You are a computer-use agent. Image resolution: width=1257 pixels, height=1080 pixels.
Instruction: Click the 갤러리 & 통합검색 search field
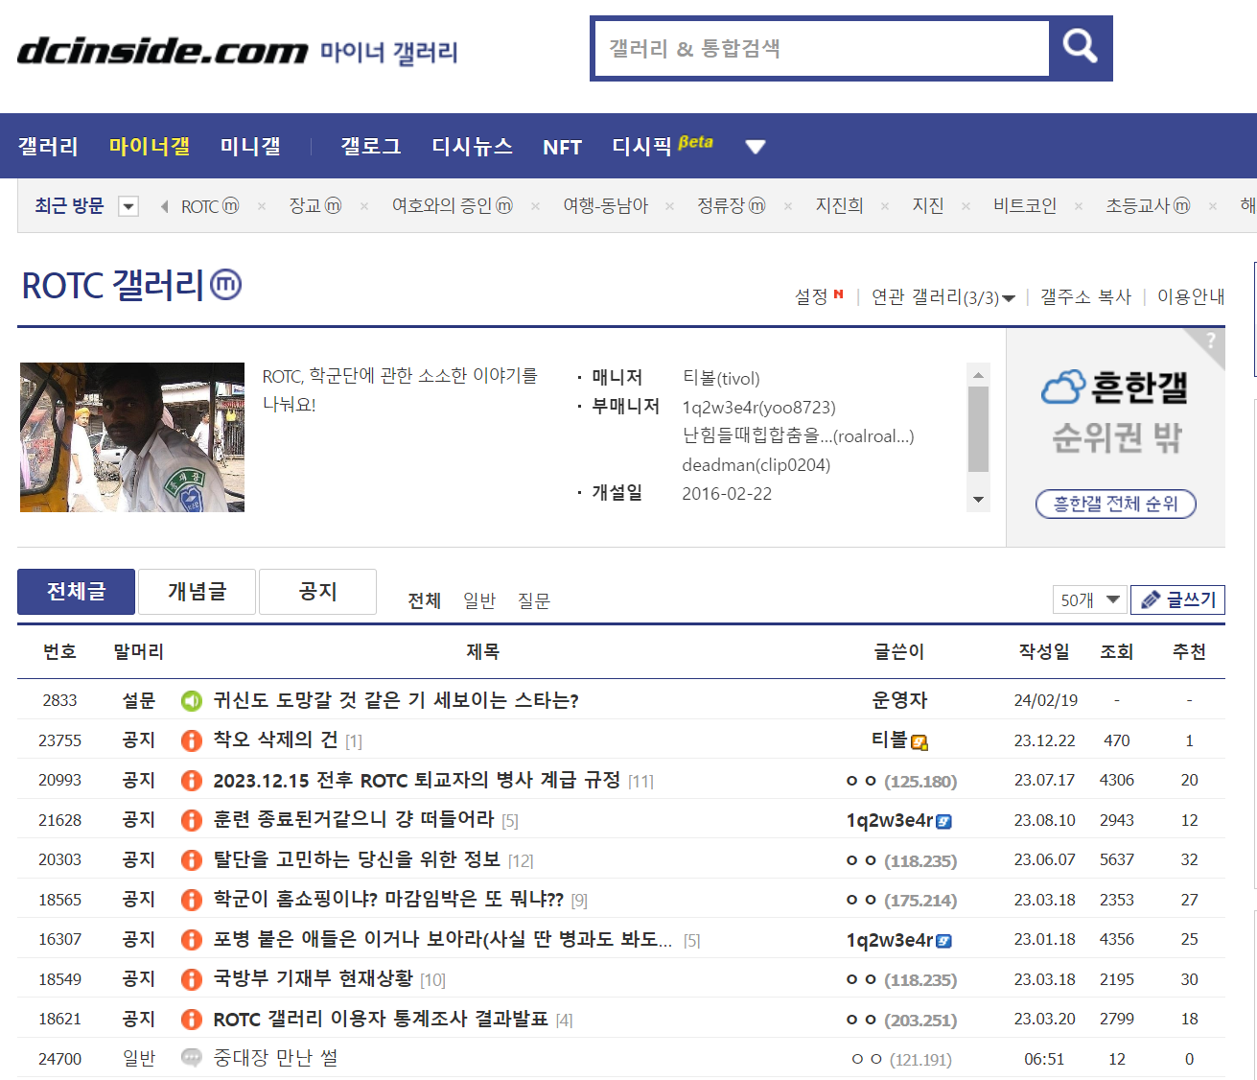click(823, 48)
